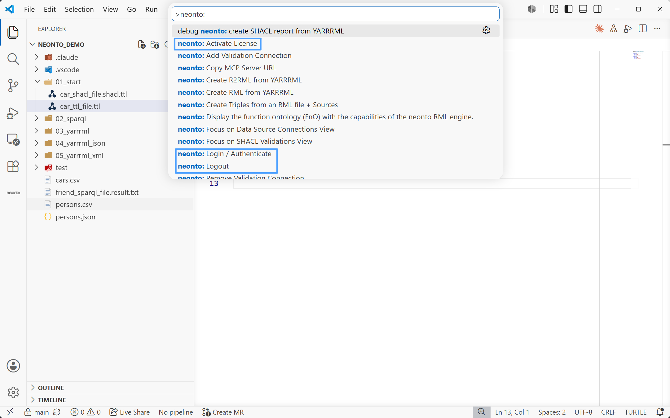The width and height of the screenshot is (670, 418).
Task: Click the New File icon in Explorer
Action: [x=142, y=45]
